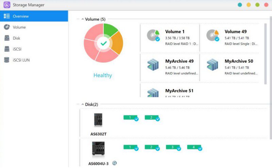This screenshot has height=168, width=272.
Task: Click the Volume 1 title
Action: click(x=175, y=32)
